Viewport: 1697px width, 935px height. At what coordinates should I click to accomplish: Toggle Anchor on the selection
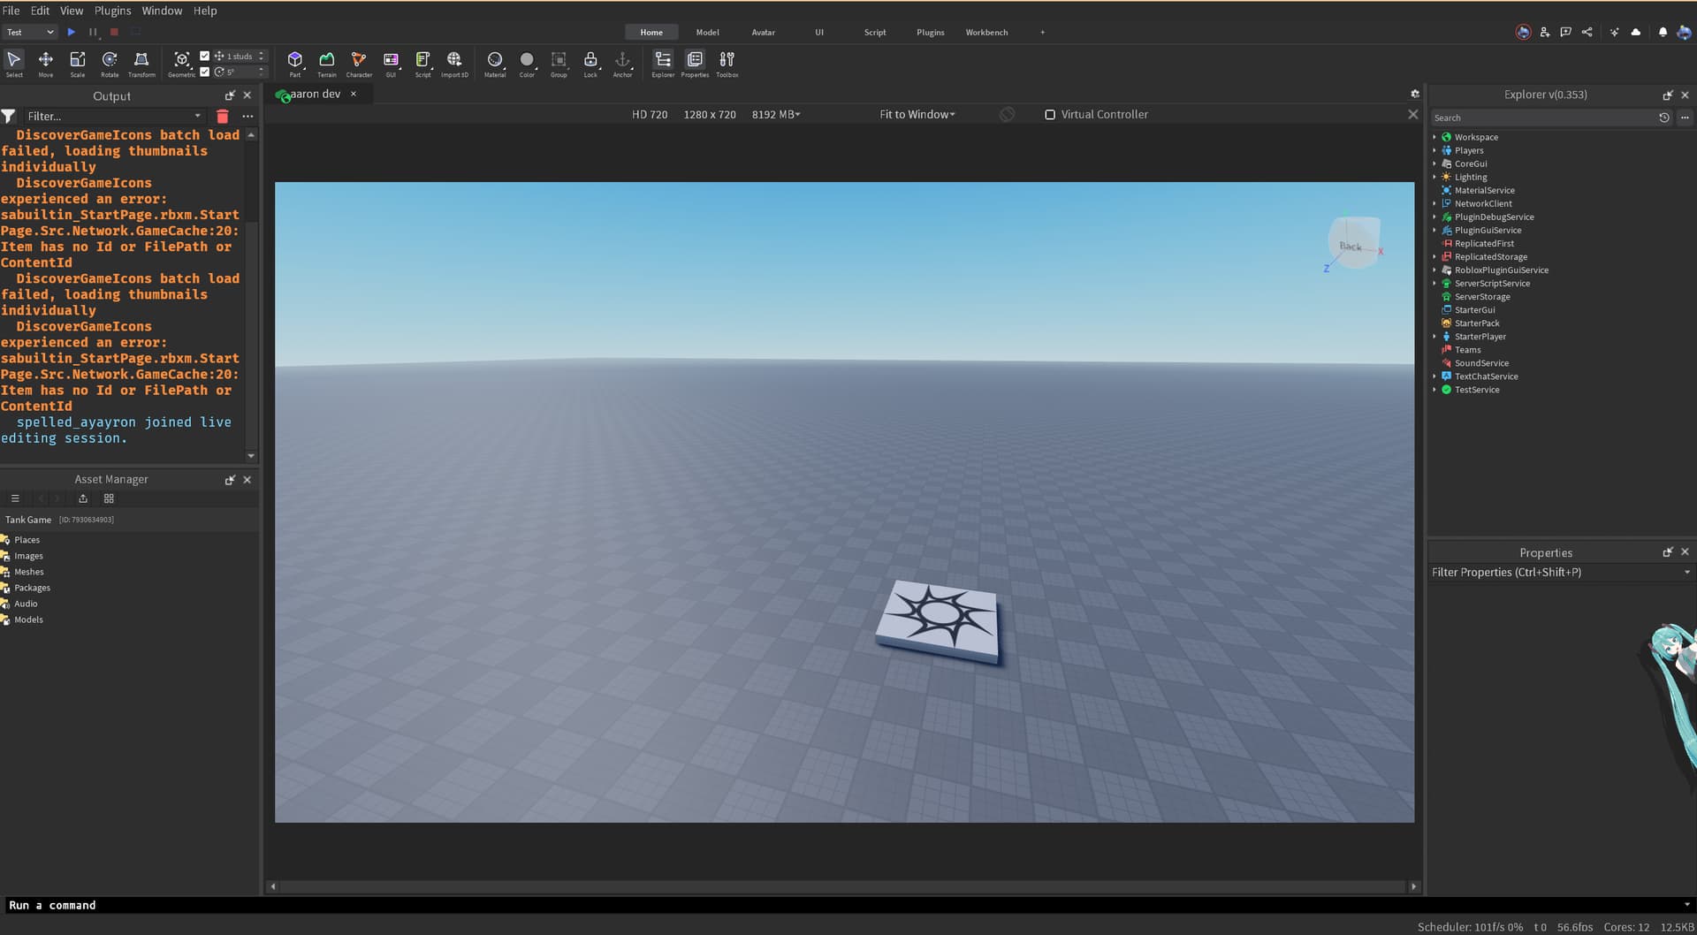[622, 62]
